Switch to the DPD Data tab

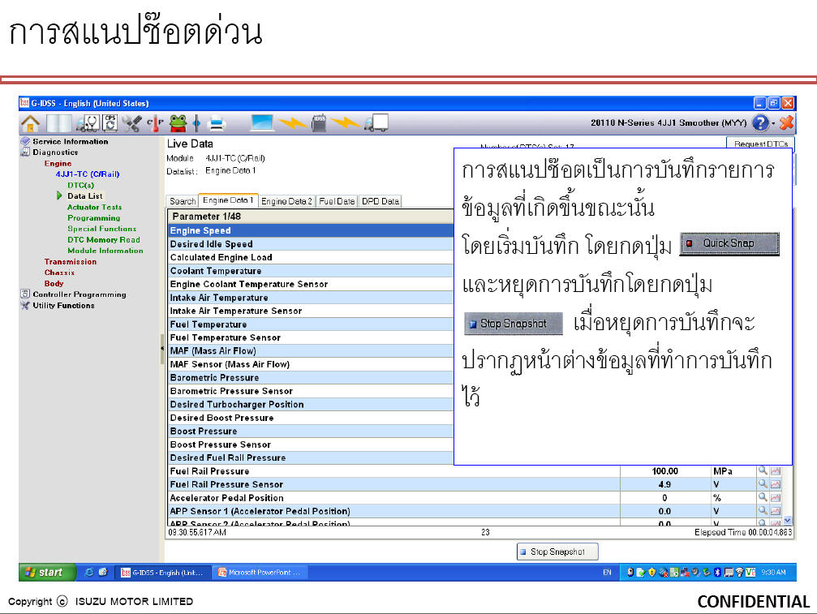click(x=380, y=201)
